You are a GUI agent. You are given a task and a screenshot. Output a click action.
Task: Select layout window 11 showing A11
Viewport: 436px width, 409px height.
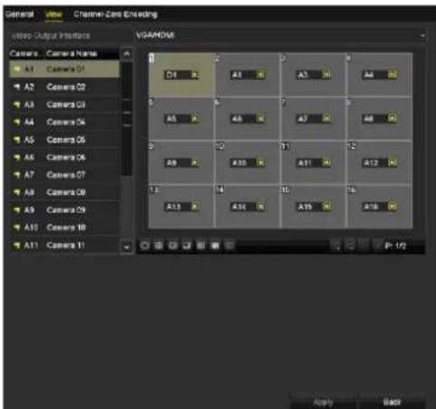tap(314, 162)
